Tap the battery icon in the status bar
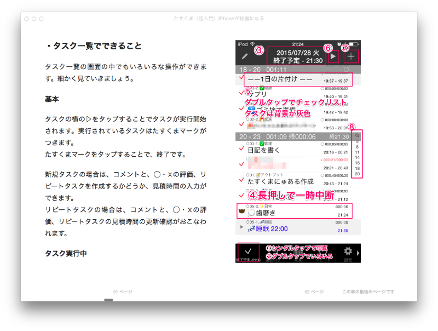This screenshot has height=331, width=438. 354,44
